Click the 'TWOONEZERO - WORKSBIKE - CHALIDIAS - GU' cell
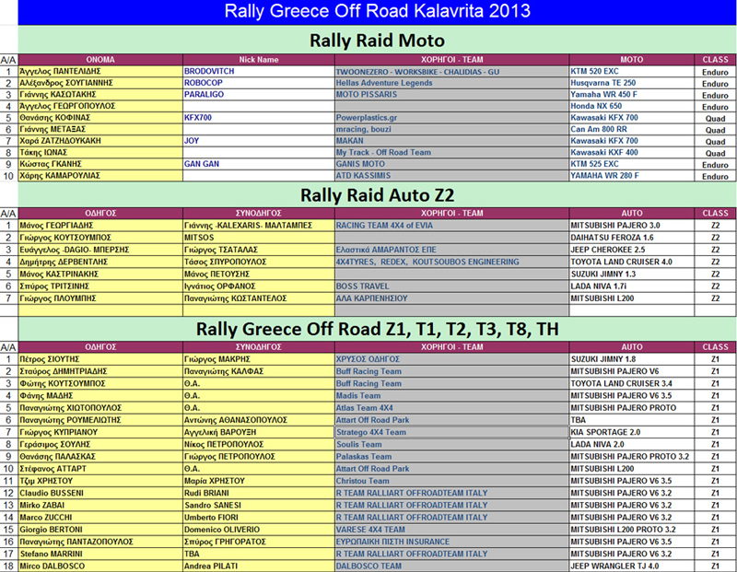Screen dimensions: 737x572 point(451,72)
